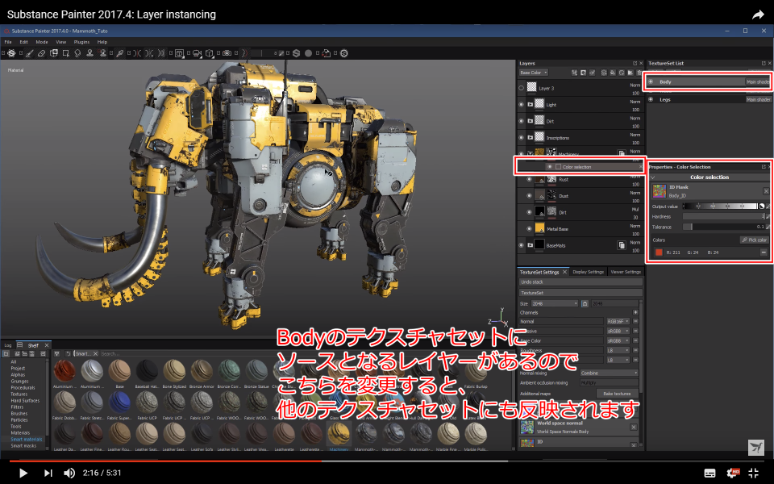Switch to the Display Settings tab

tap(588, 272)
